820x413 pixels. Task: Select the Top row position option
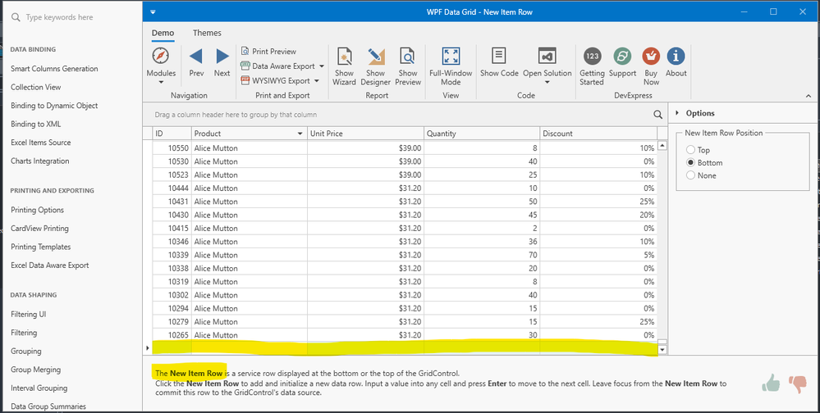(x=691, y=150)
